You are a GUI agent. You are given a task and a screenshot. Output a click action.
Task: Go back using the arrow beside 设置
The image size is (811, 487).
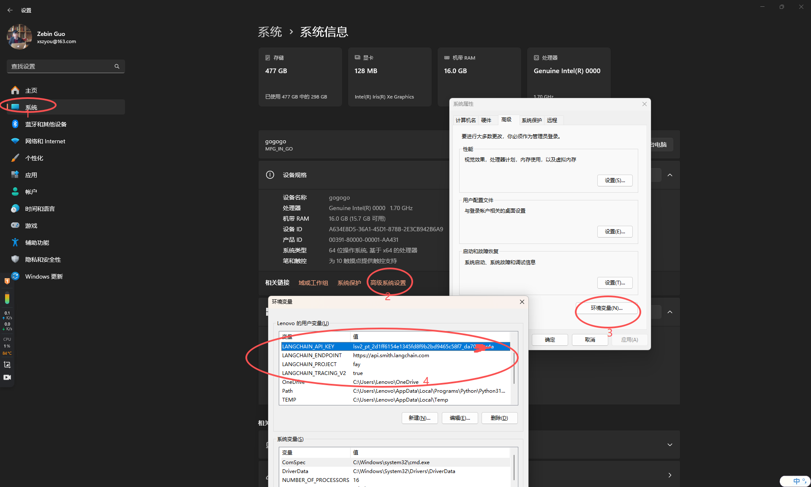click(x=10, y=10)
